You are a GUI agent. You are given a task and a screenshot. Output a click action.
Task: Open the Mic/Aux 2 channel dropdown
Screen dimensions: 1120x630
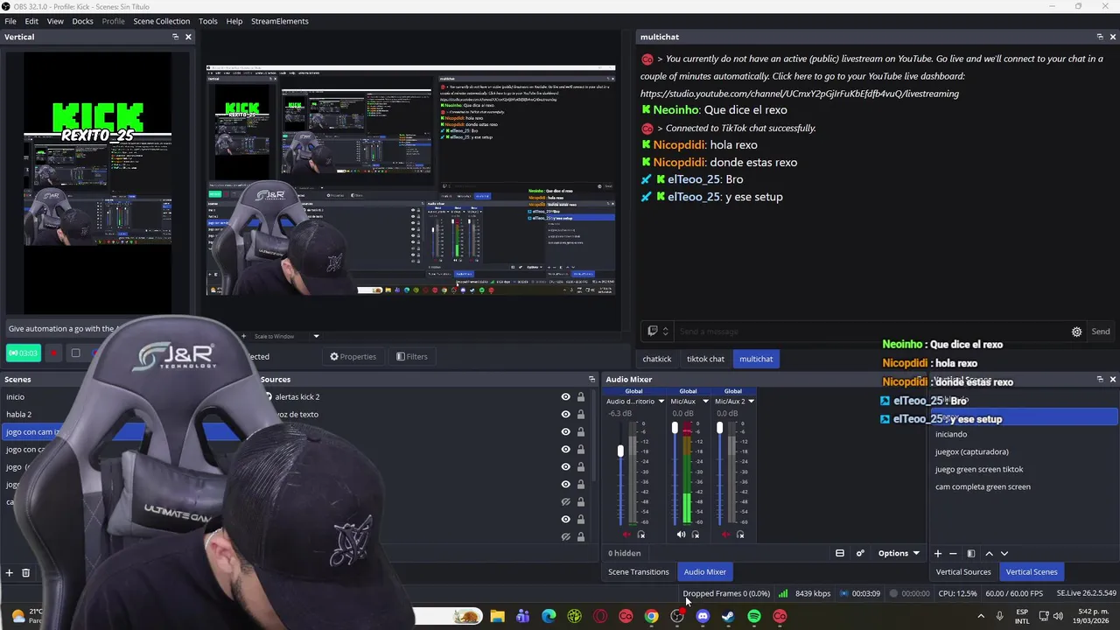(x=751, y=402)
